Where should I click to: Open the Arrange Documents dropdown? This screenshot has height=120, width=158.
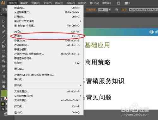(127, 3)
